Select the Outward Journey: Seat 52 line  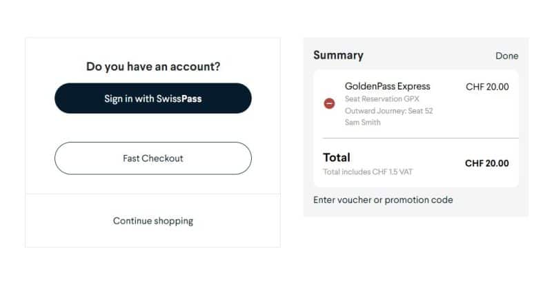[x=388, y=110]
